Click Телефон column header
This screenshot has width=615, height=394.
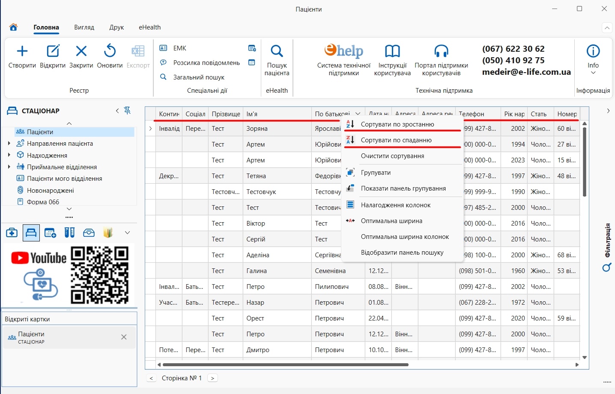478,114
